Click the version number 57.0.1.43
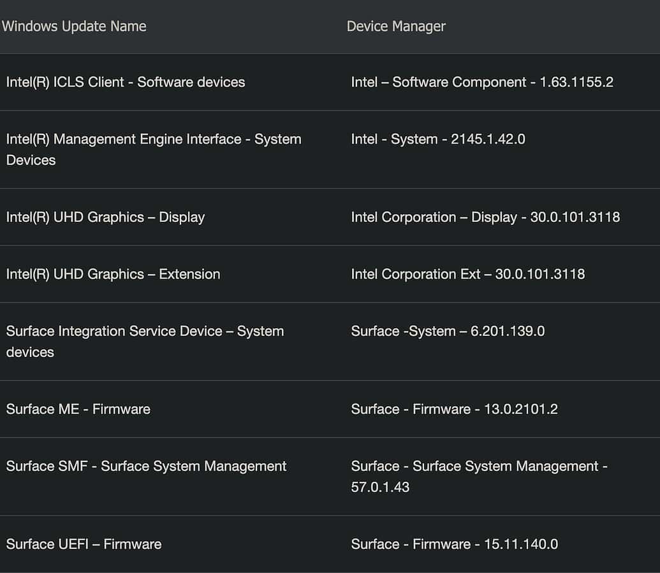Screen dimensions: 660x573 coord(380,488)
